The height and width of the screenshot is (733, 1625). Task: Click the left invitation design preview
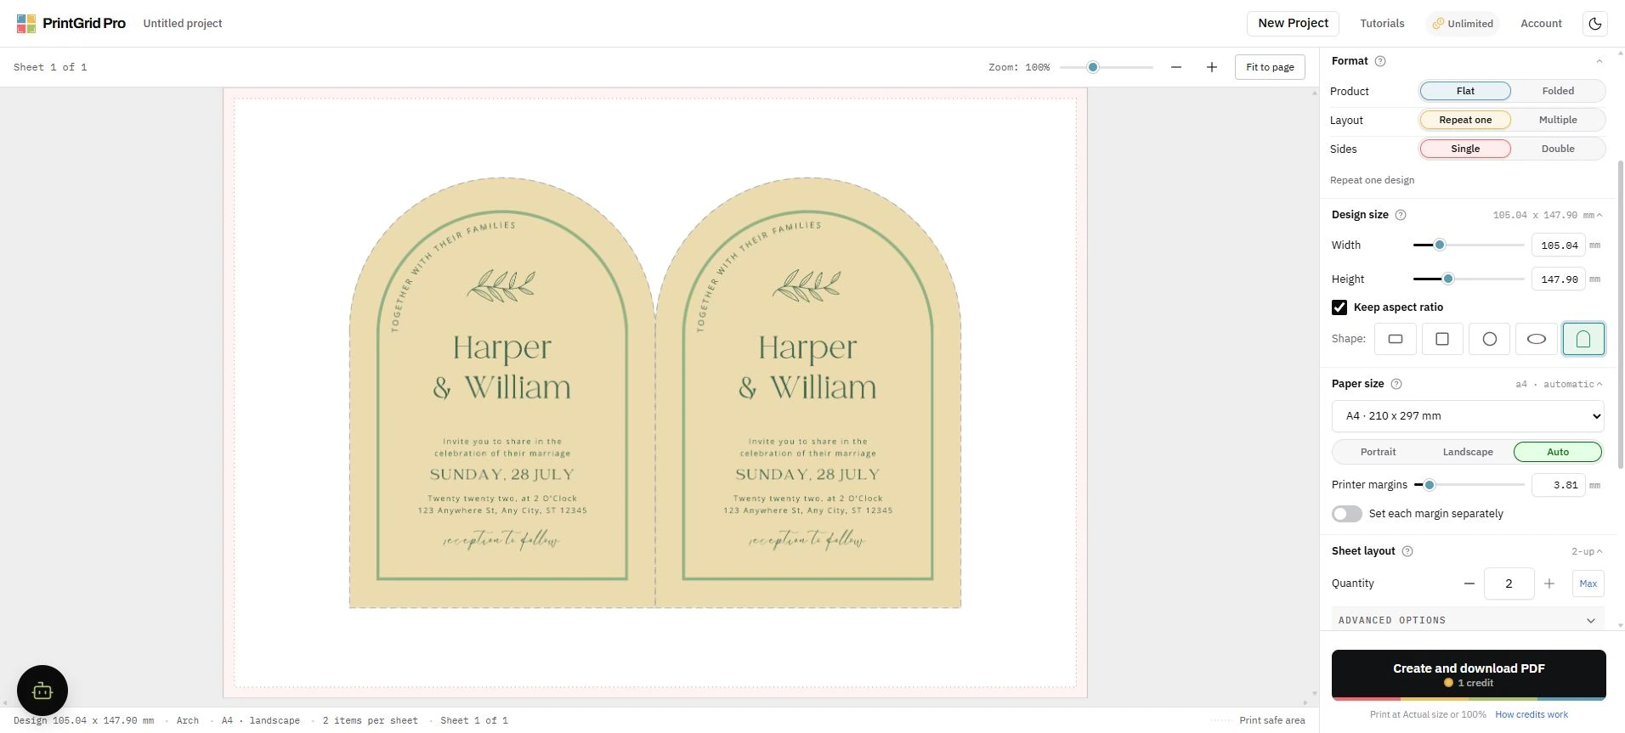(x=502, y=392)
